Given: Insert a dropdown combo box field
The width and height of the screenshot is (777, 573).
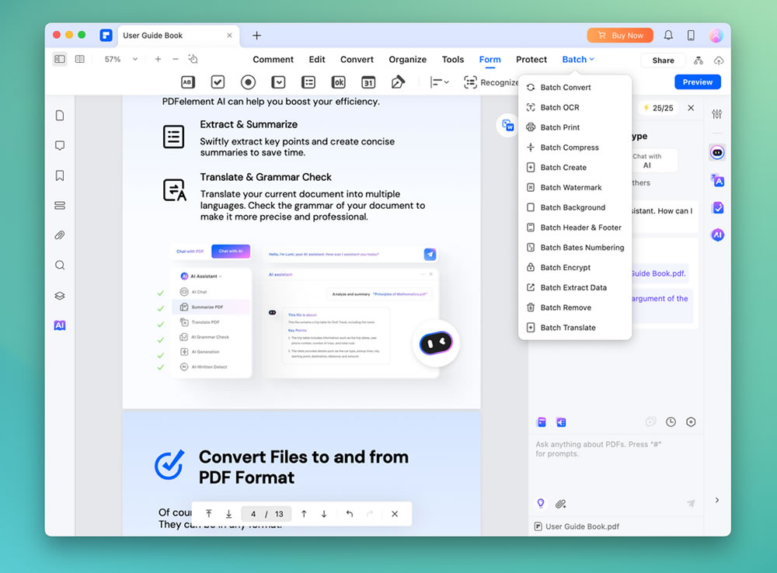Looking at the screenshot, I should tap(278, 82).
